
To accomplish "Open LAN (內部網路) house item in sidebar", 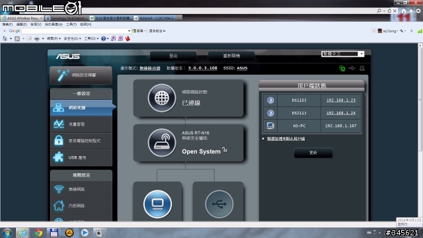I will tap(81, 206).
